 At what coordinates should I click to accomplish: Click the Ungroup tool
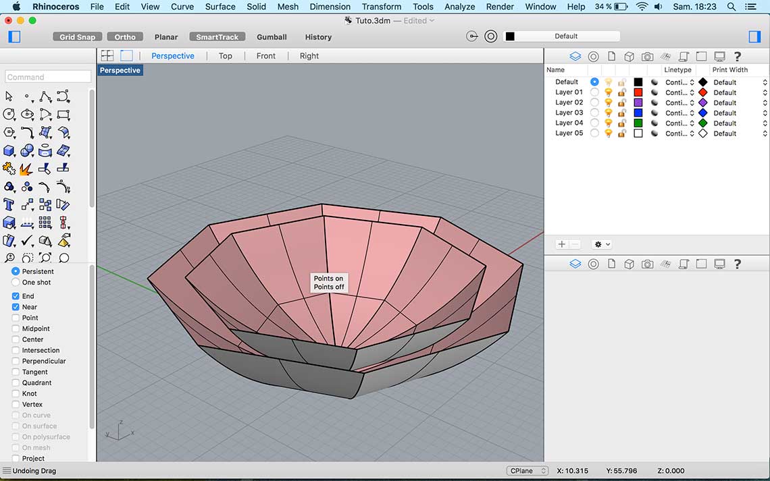click(x=27, y=187)
